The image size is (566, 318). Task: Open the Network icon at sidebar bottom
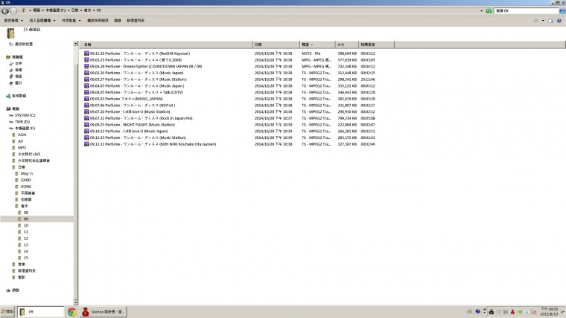click(8, 291)
